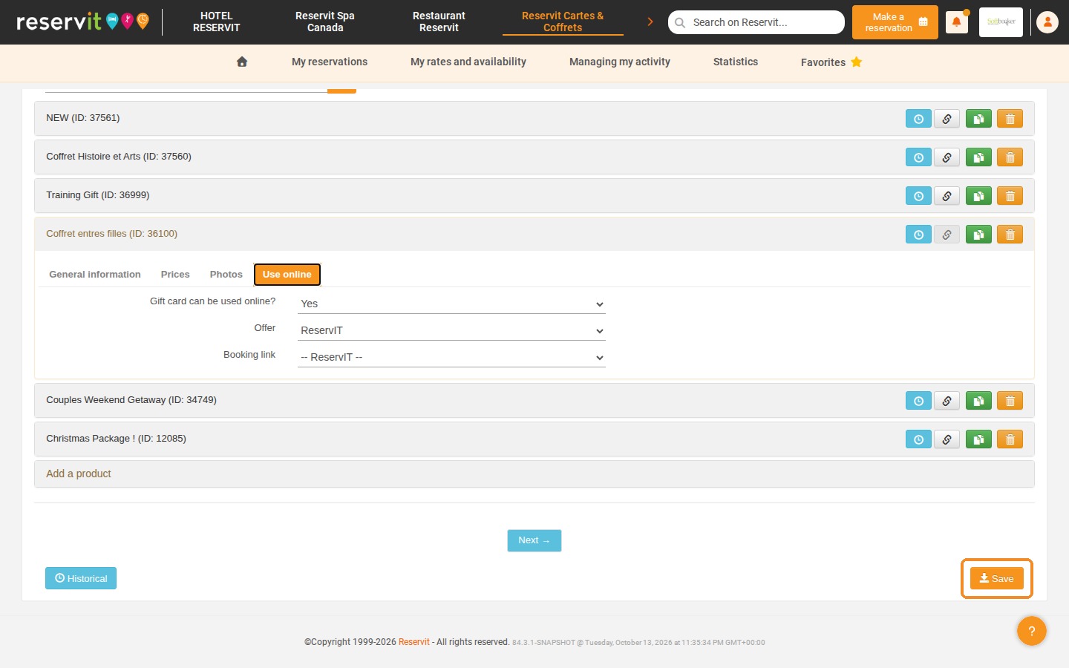Open the notifications bell icon
Viewport: 1069px width, 668px height.
956,22
